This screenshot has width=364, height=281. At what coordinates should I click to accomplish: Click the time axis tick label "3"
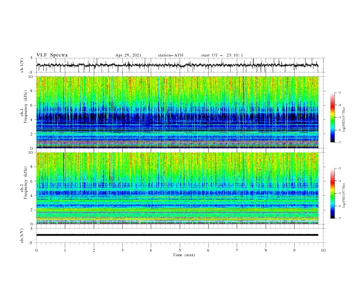coord(122,250)
